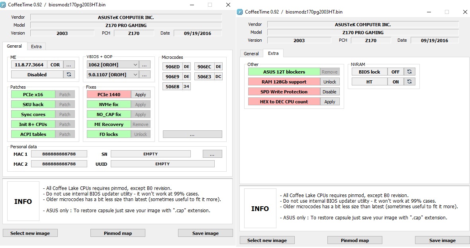The width and height of the screenshot is (470, 248).
Task: Click the MAC 1 address field
Action: click(x=59, y=154)
